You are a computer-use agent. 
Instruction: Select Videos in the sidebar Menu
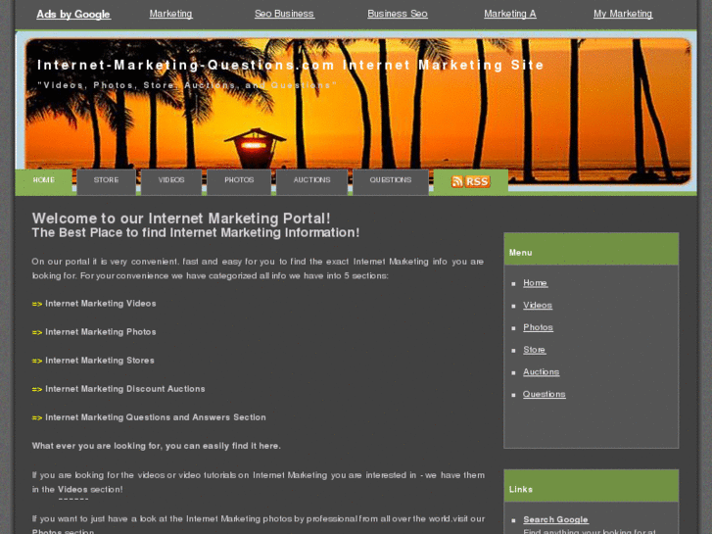pos(538,306)
